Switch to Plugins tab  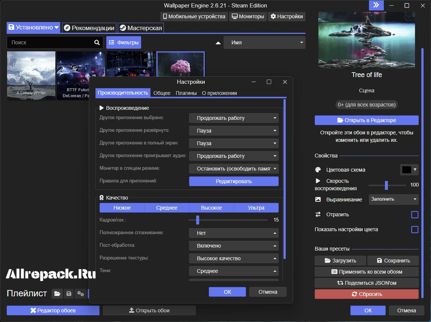click(x=186, y=93)
